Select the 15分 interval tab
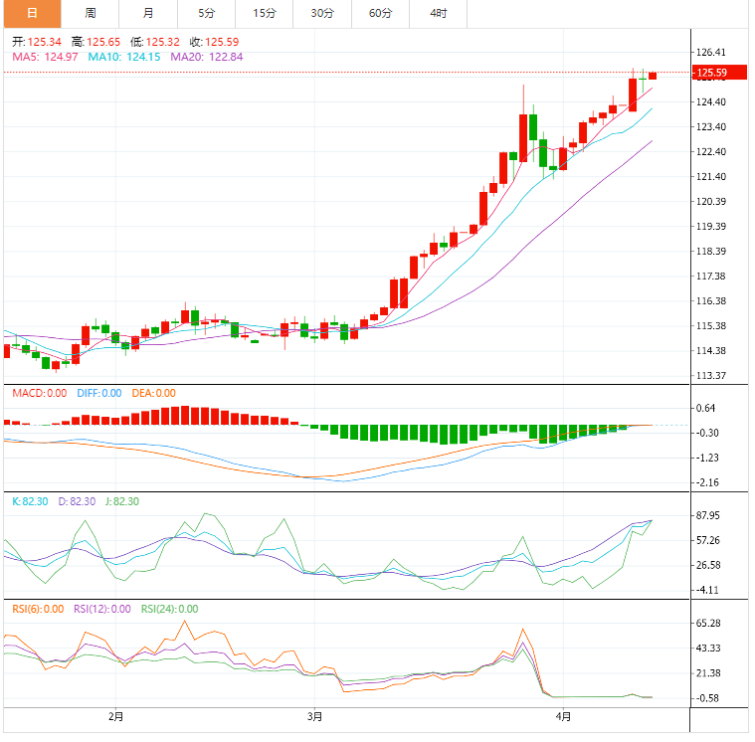Viewport: 755px width, 742px height. 265,13
